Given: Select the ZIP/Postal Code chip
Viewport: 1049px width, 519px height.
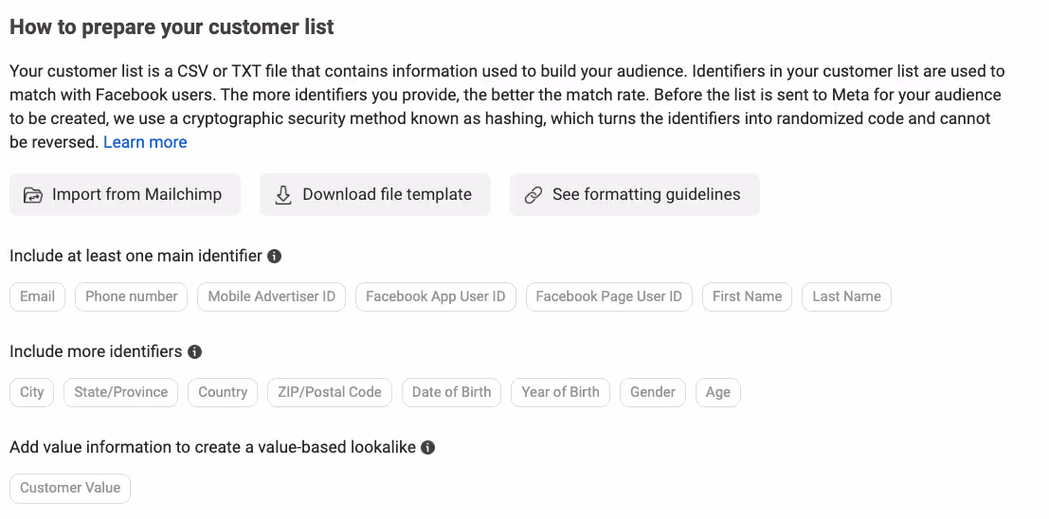Looking at the screenshot, I should (x=330, y=393).
